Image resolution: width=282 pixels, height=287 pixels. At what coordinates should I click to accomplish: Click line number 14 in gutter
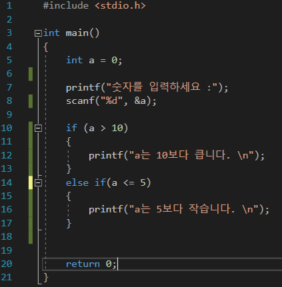coord(7,182)
